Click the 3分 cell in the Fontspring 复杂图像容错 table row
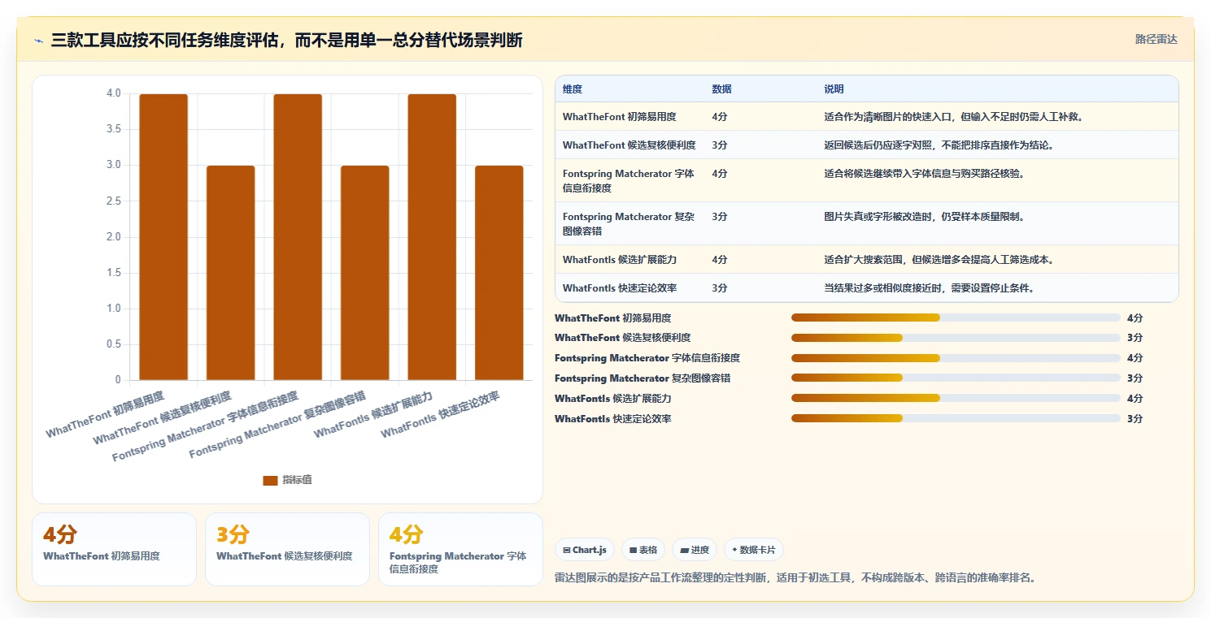The width and height of the screenshot is (1211, 618). click(x=720, y=217)
